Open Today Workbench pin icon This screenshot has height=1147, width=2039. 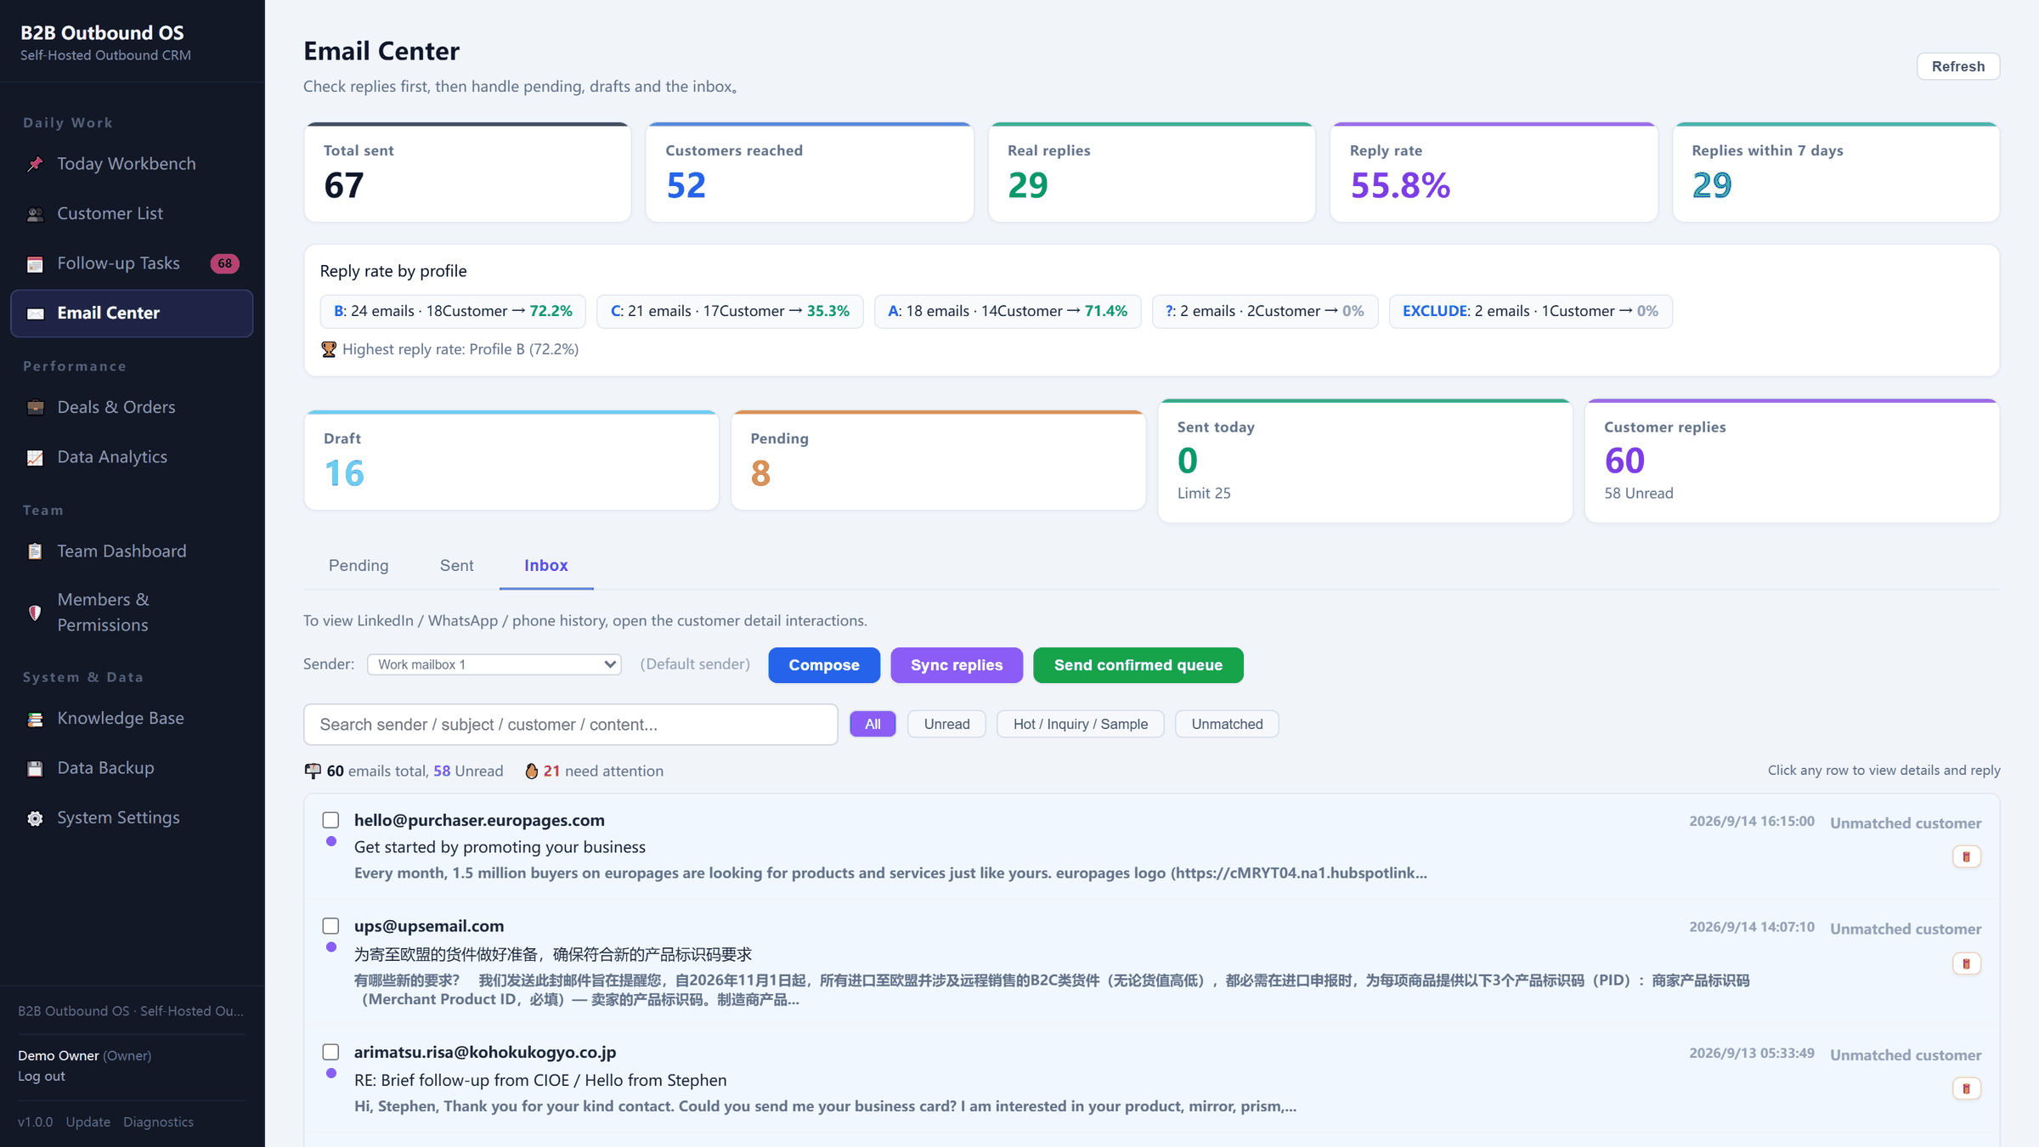[x=35, y=164]
